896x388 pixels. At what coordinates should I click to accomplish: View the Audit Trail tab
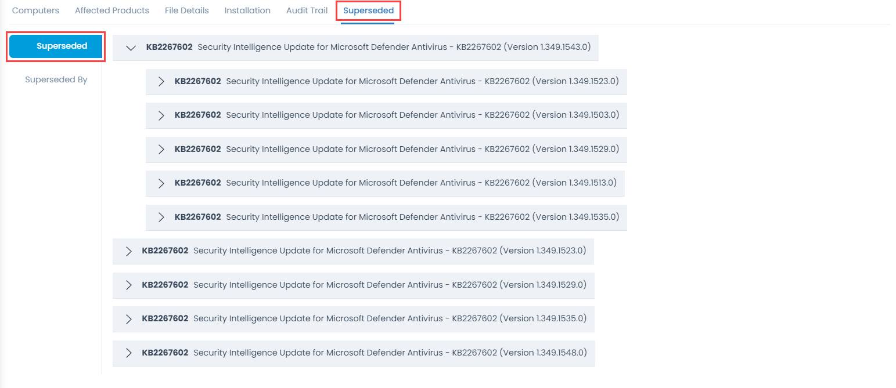[307, 10]
